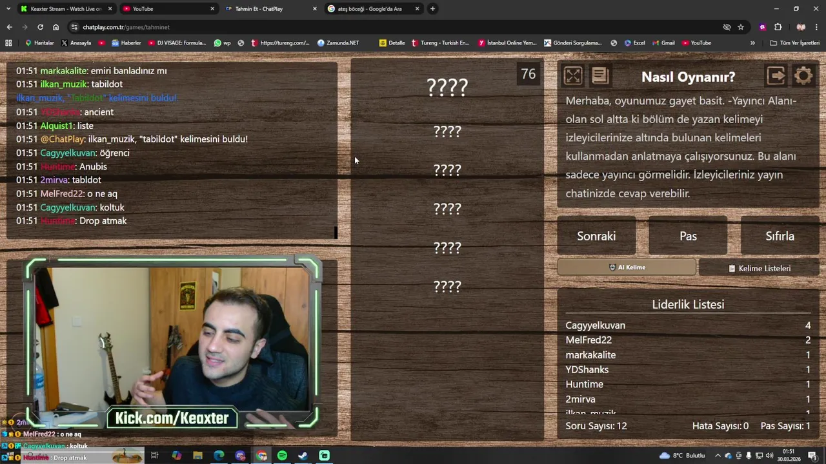Open the Haritalar bookmark
826x464 pixels.
pyautogui.click(x=39, y=43)
